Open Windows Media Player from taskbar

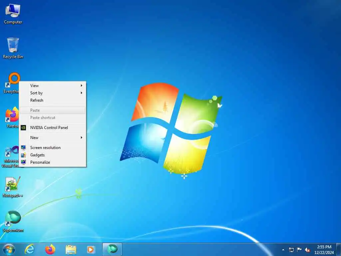coord(91,249)
